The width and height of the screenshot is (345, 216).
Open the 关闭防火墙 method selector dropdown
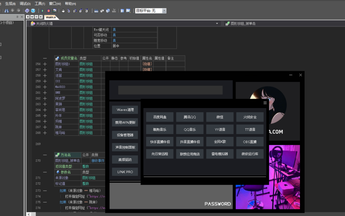(217, 23)
